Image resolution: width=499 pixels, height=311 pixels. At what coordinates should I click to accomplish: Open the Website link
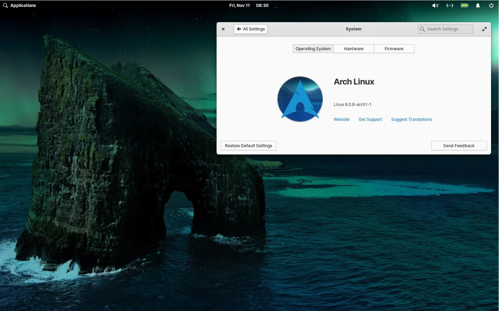click(x=341, y=119)
